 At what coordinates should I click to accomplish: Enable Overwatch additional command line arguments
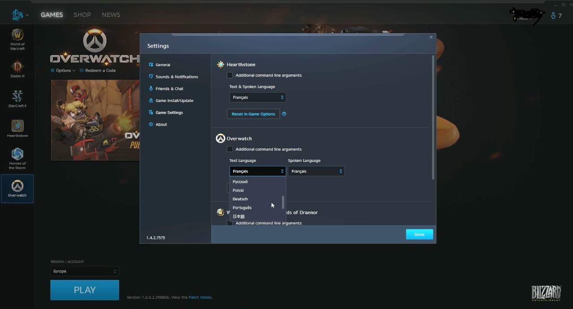coord(230,149)
